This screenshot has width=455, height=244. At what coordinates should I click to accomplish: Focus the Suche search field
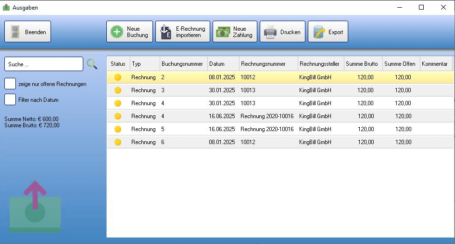pyautogui.click(x=44, y=64)
